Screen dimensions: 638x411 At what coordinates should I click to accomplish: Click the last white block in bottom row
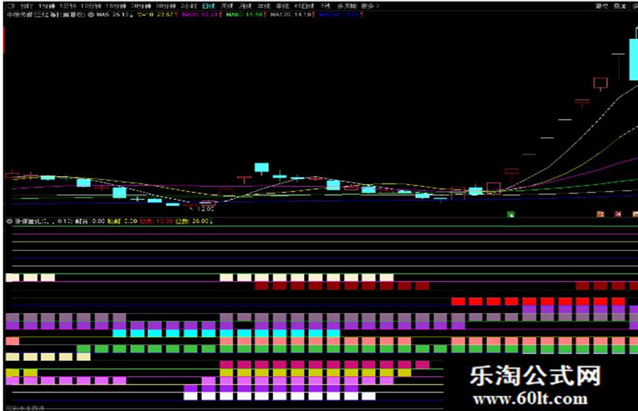click(369, 395)
